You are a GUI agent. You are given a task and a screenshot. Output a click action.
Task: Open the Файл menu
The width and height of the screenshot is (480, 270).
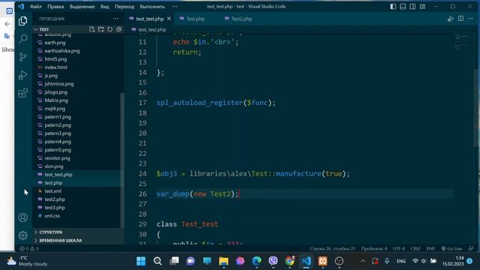coord(35,7)
